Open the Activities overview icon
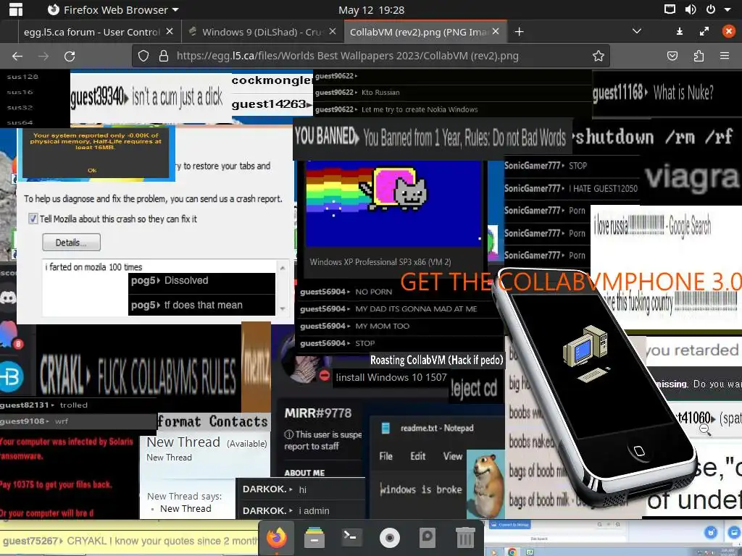The width and height of the screenshot is (742, 556). [16, 9]
